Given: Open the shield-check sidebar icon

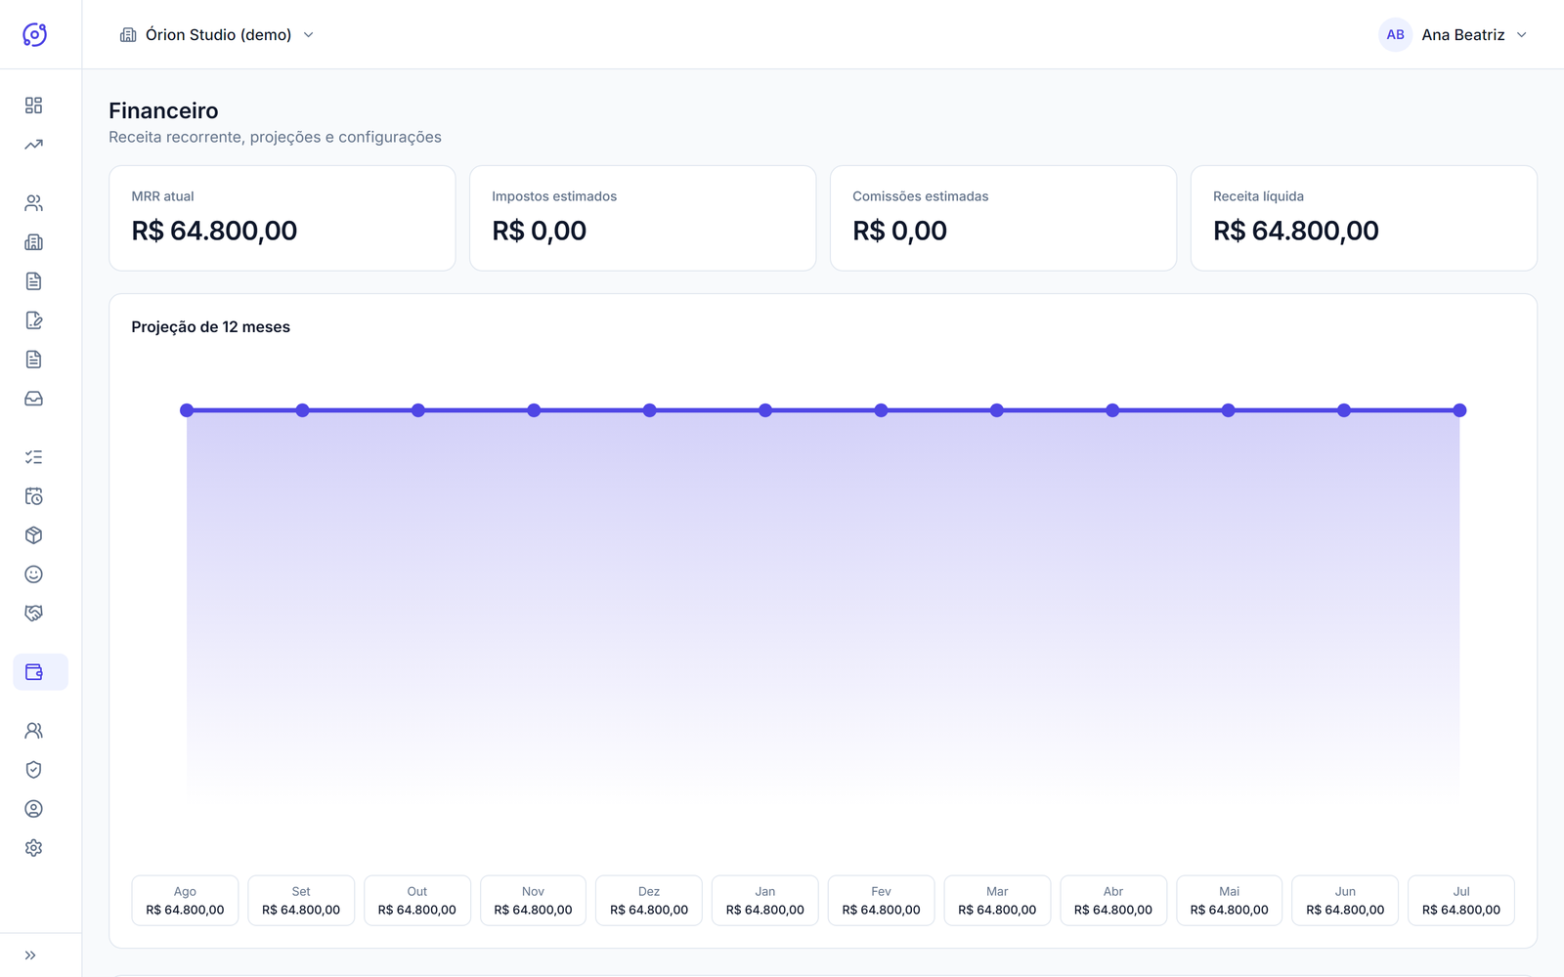Looking at the screenshot, I should [x=33, y=770].
